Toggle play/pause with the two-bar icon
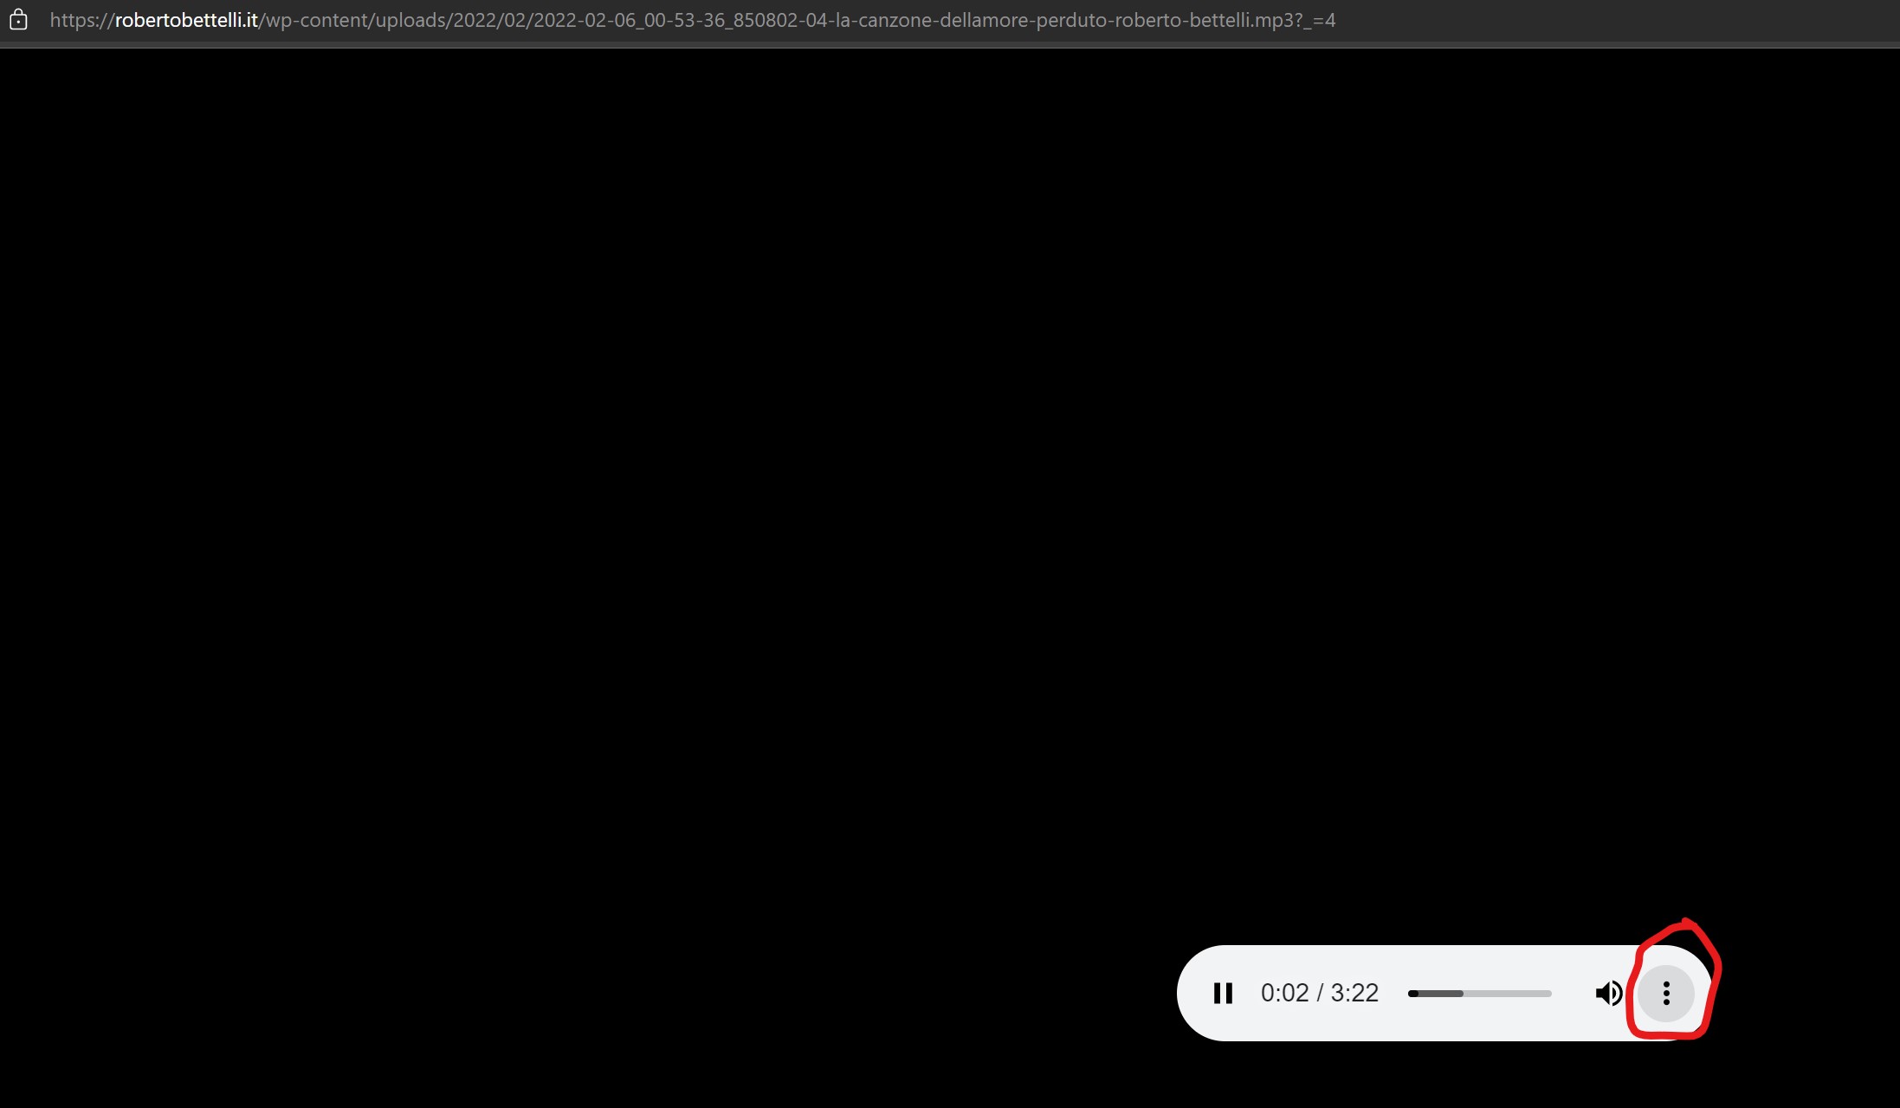This screenshot has height=1108, width=1900. coord(1223,993)
